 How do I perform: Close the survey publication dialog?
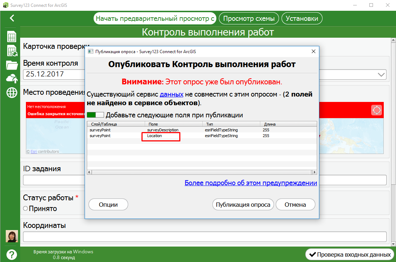314,51
